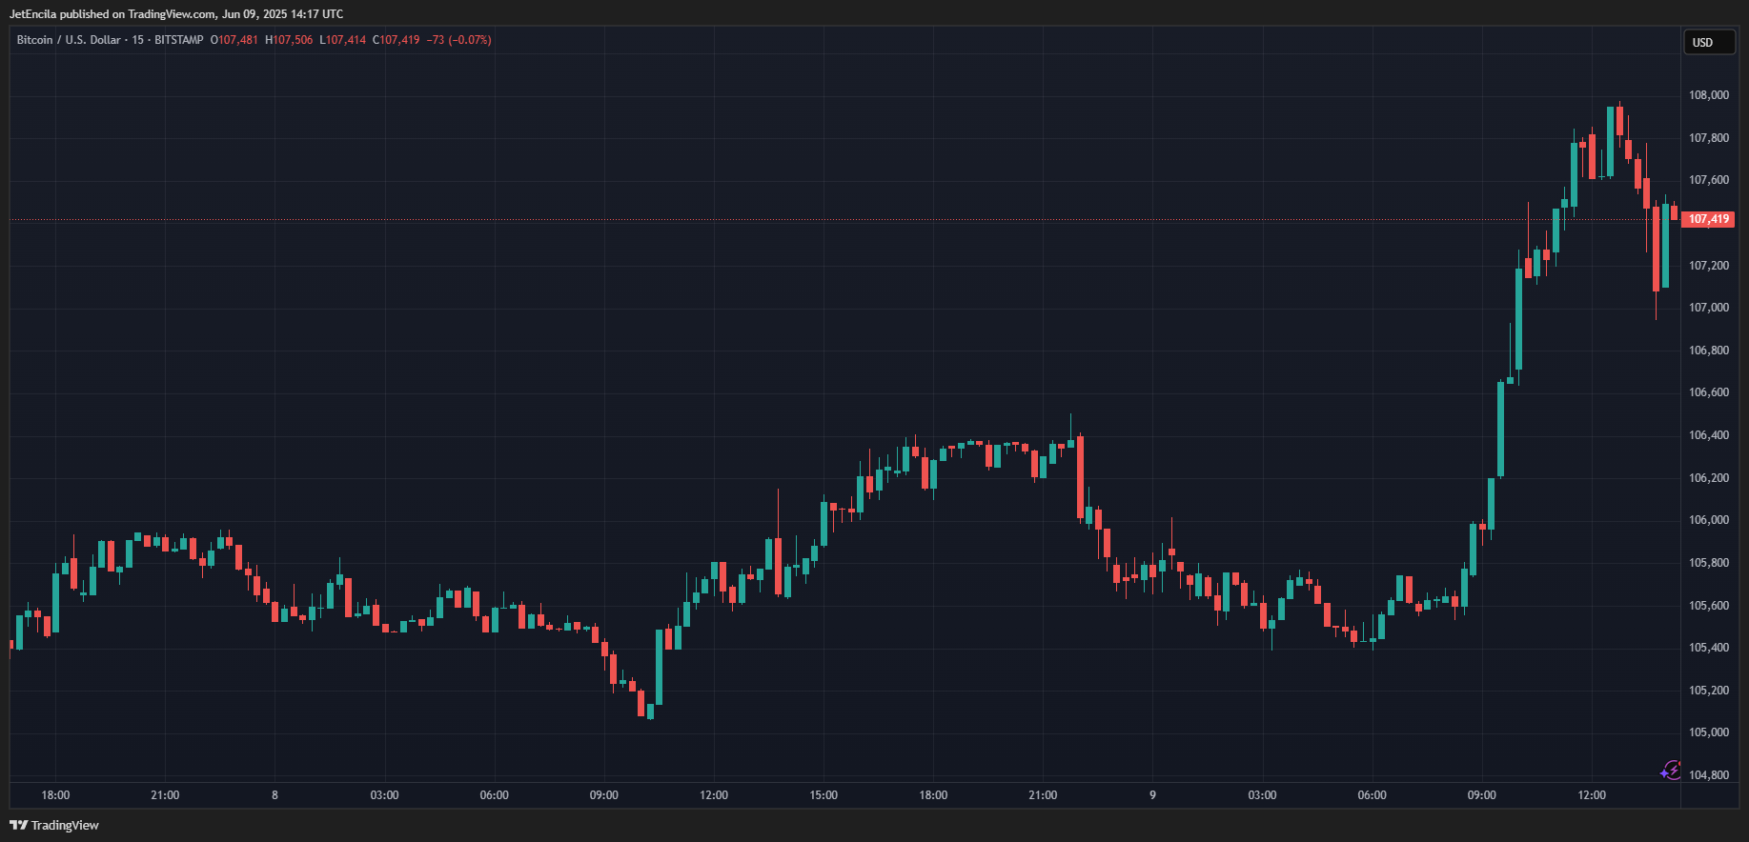
Task: Click the −73 (−0.07%) price change value
Action: click(458, 40)
